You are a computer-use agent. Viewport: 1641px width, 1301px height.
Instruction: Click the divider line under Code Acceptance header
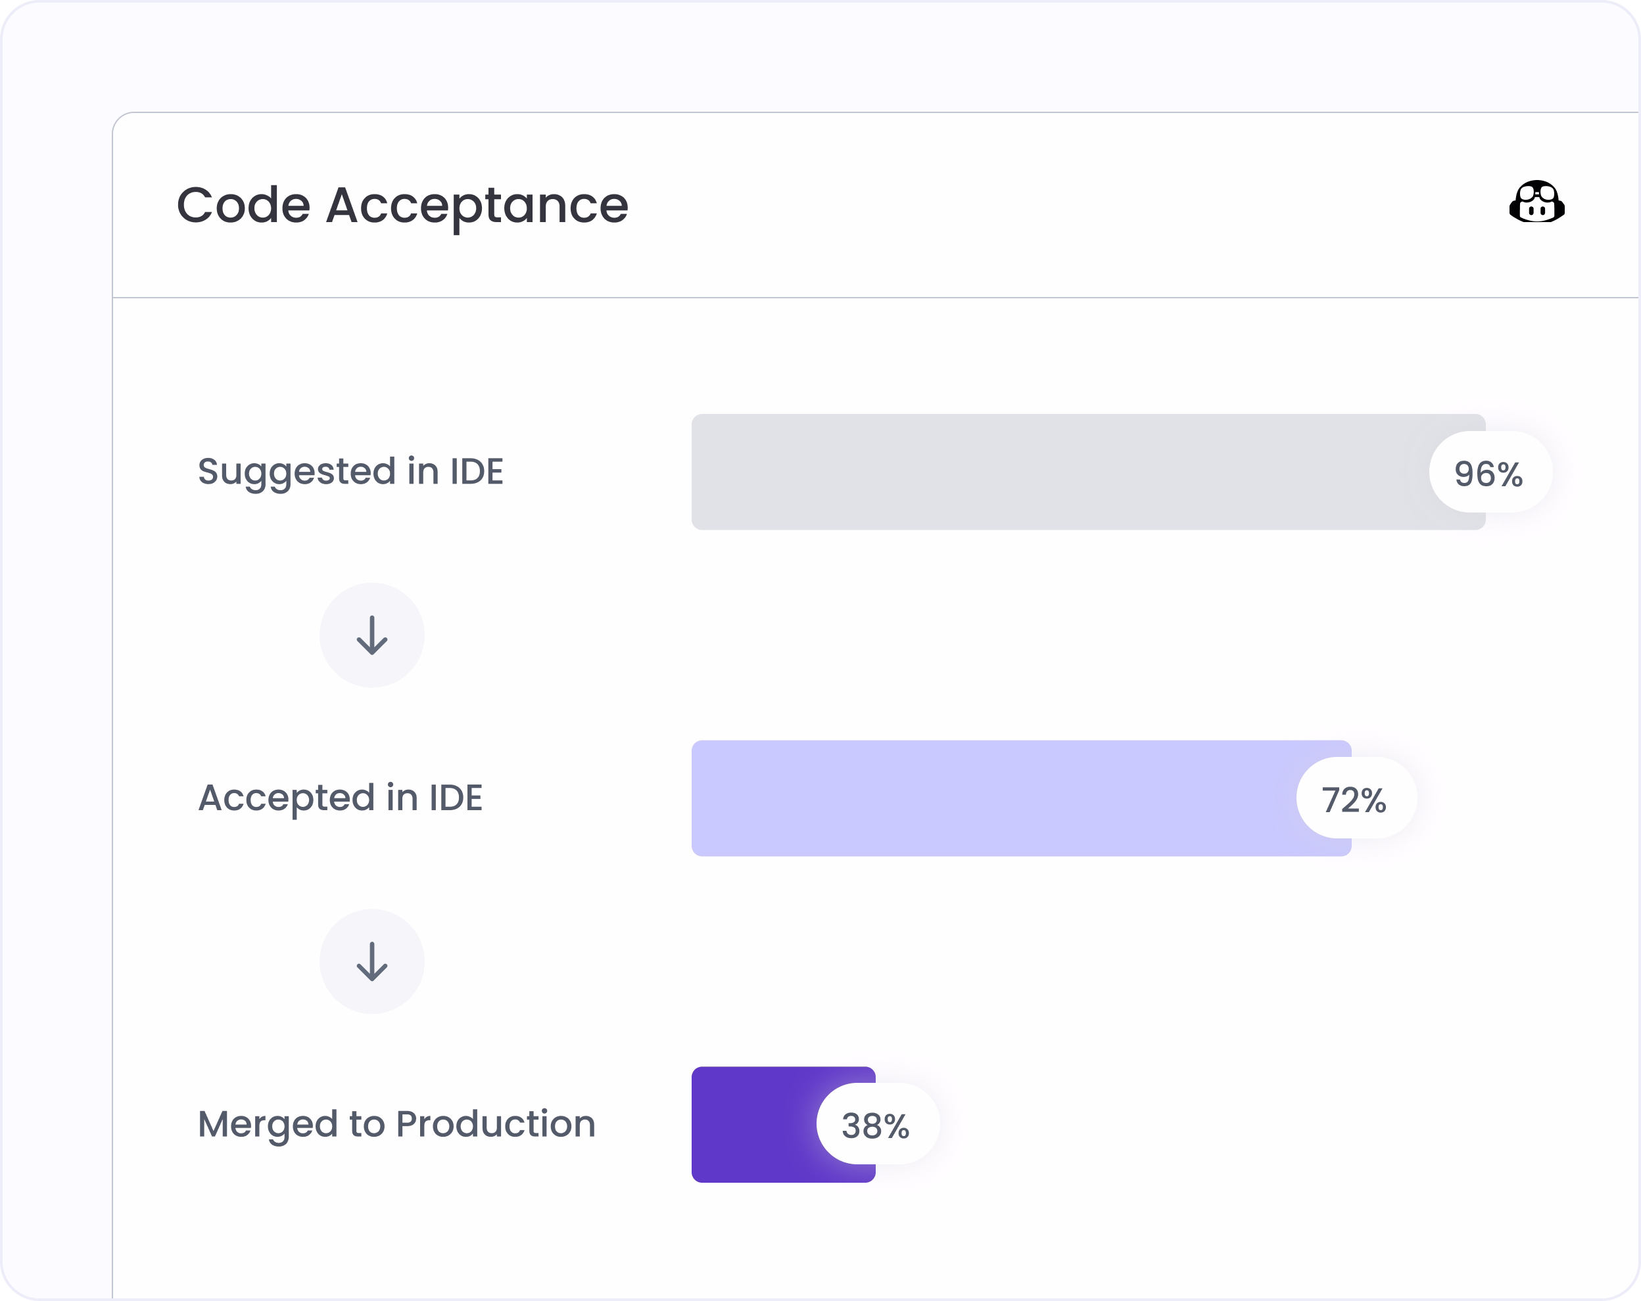pos(875,298)
